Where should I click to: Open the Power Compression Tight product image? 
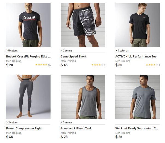pyautogui.click(x=28, y=97)
